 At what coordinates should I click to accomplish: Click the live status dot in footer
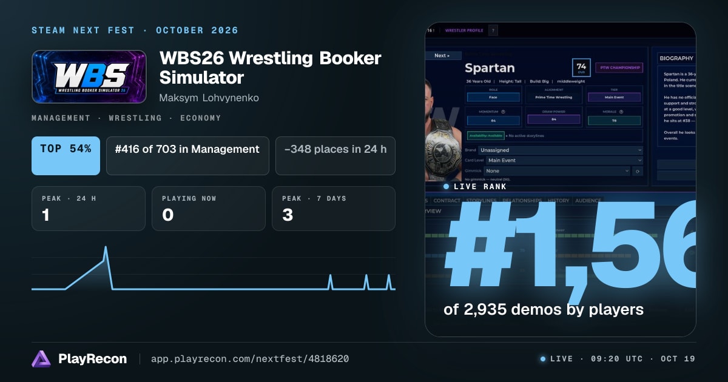543,359
